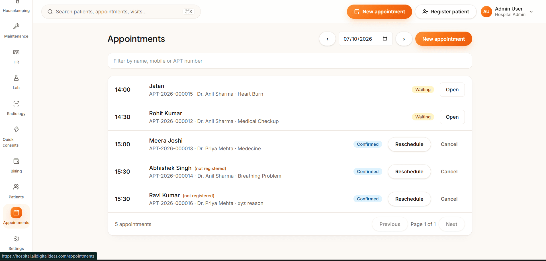
Task: Open the Maintenance wrench icon
Action: coord(16,26)
